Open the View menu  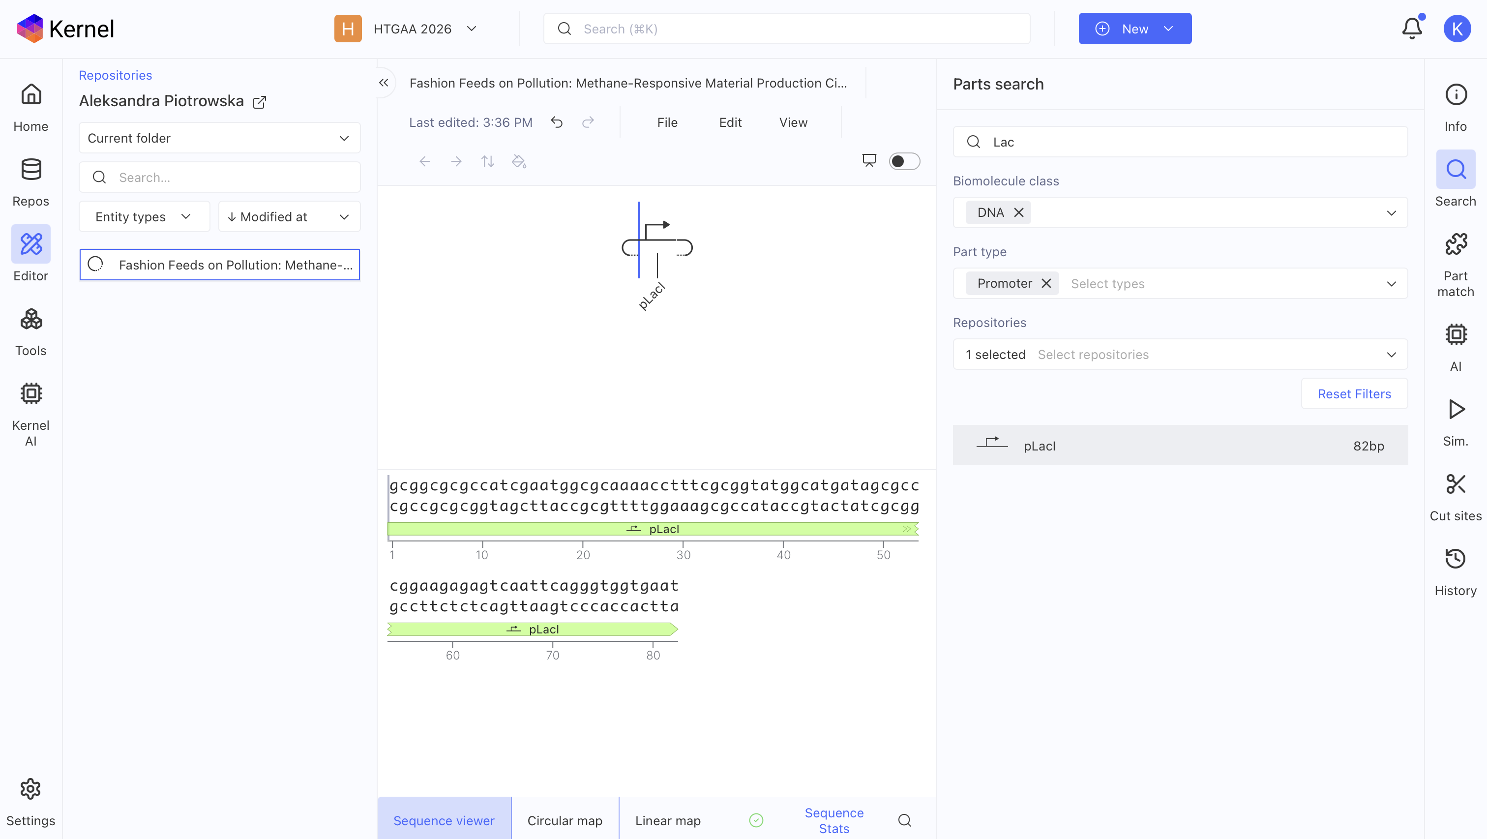793,122
